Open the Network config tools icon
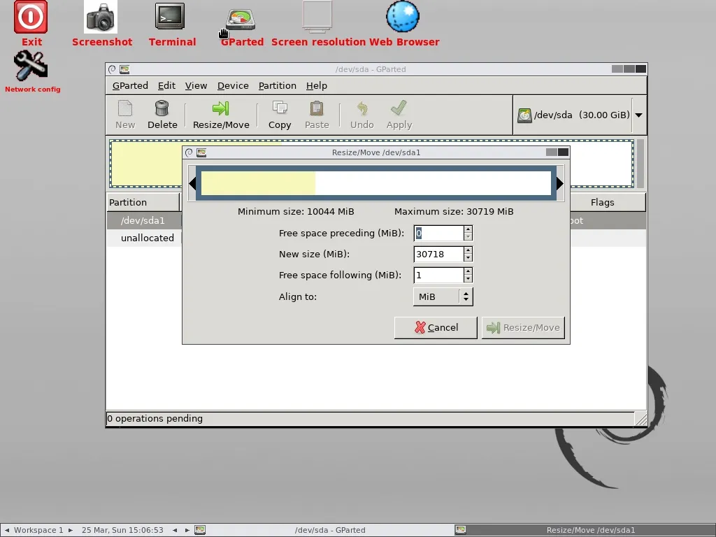 (x=31, y=68)
